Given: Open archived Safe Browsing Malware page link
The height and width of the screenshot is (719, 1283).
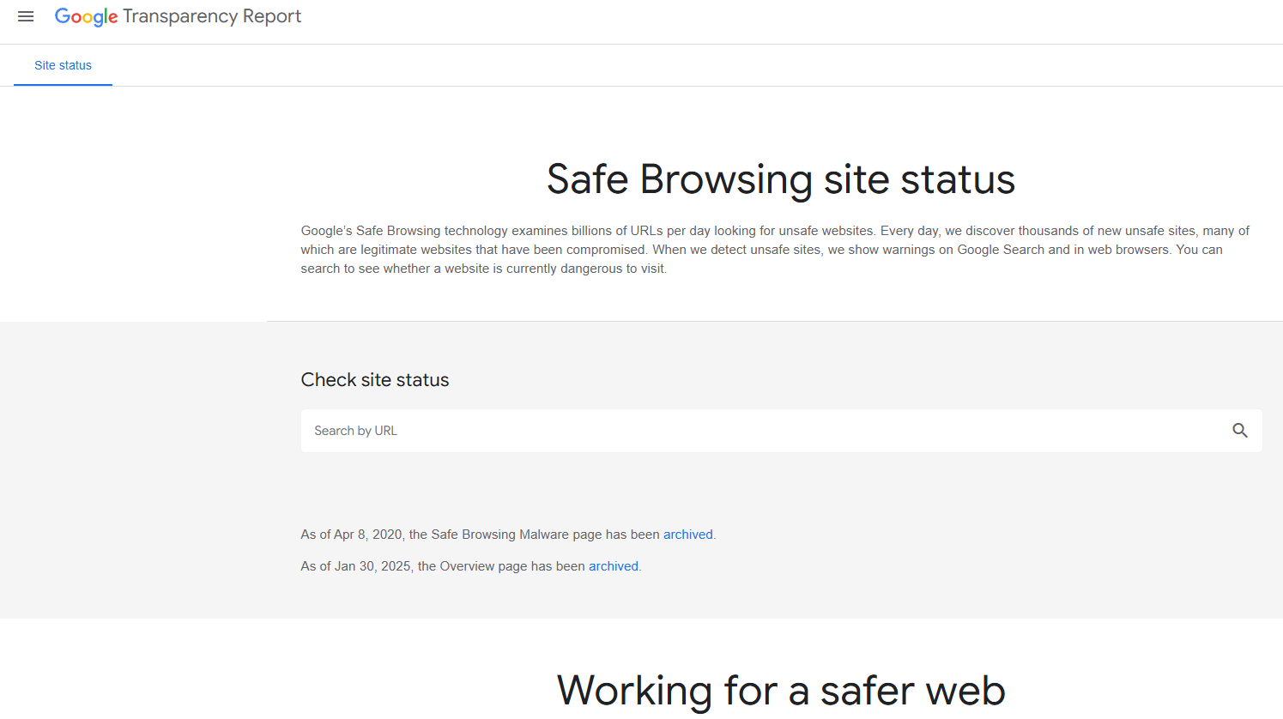Looking at the screenshot, I should (x=687, y=535).
